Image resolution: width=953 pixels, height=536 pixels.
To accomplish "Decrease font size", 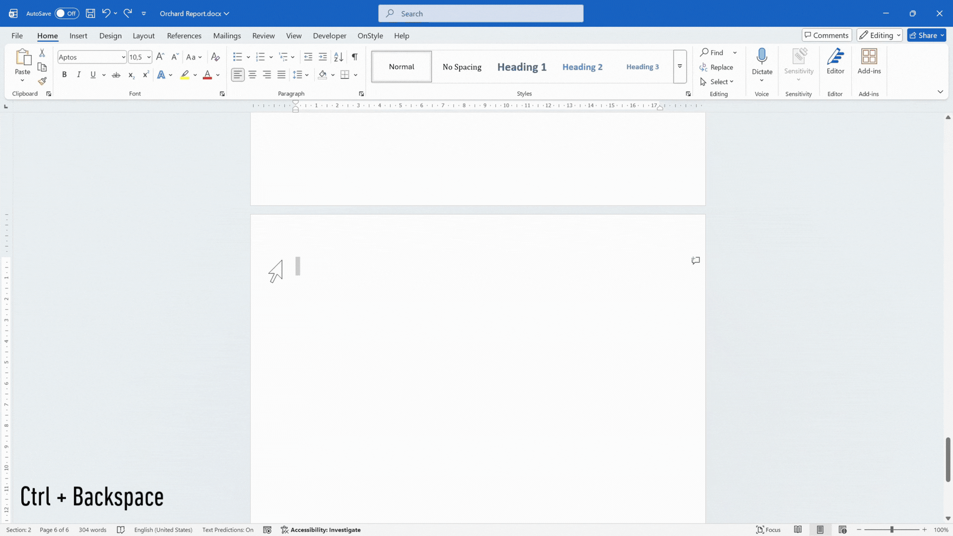I will pos(175,57).
